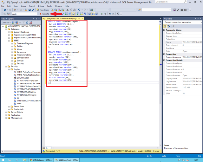The height and width of the screenshot is (162, 203).
Task: Click the Find in Files icon
Action: coord(140,10)
